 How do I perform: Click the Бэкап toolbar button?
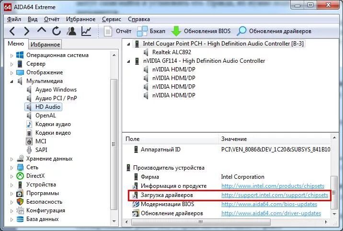tap(151, 31)
